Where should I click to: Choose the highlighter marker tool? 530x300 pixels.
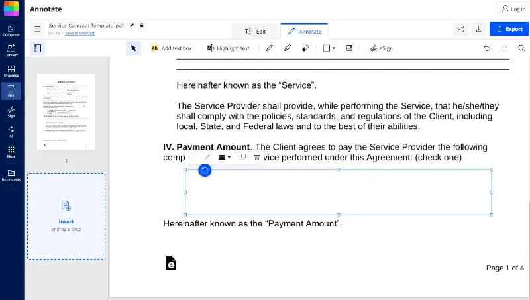(x=288, y=48)
